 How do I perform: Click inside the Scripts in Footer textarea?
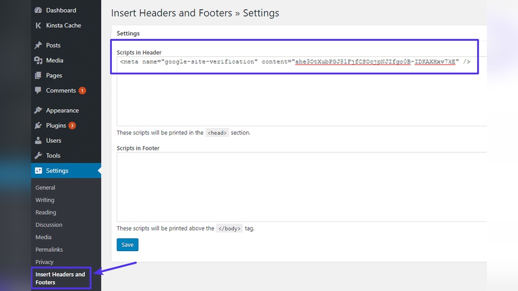tap(301, 187)
